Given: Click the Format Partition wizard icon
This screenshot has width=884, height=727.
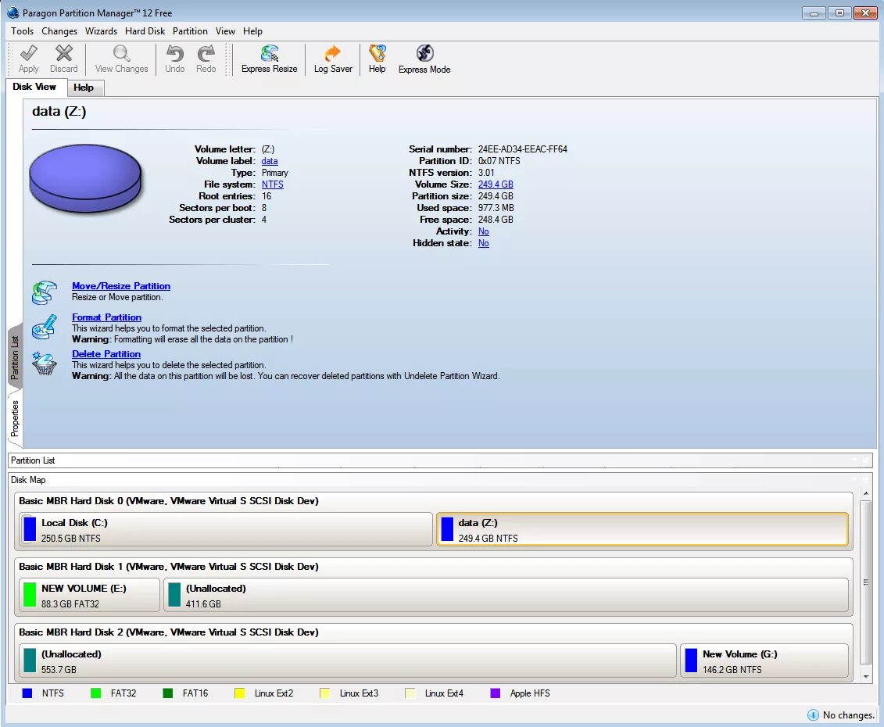Looking at the screenshot, I should 45,327.
